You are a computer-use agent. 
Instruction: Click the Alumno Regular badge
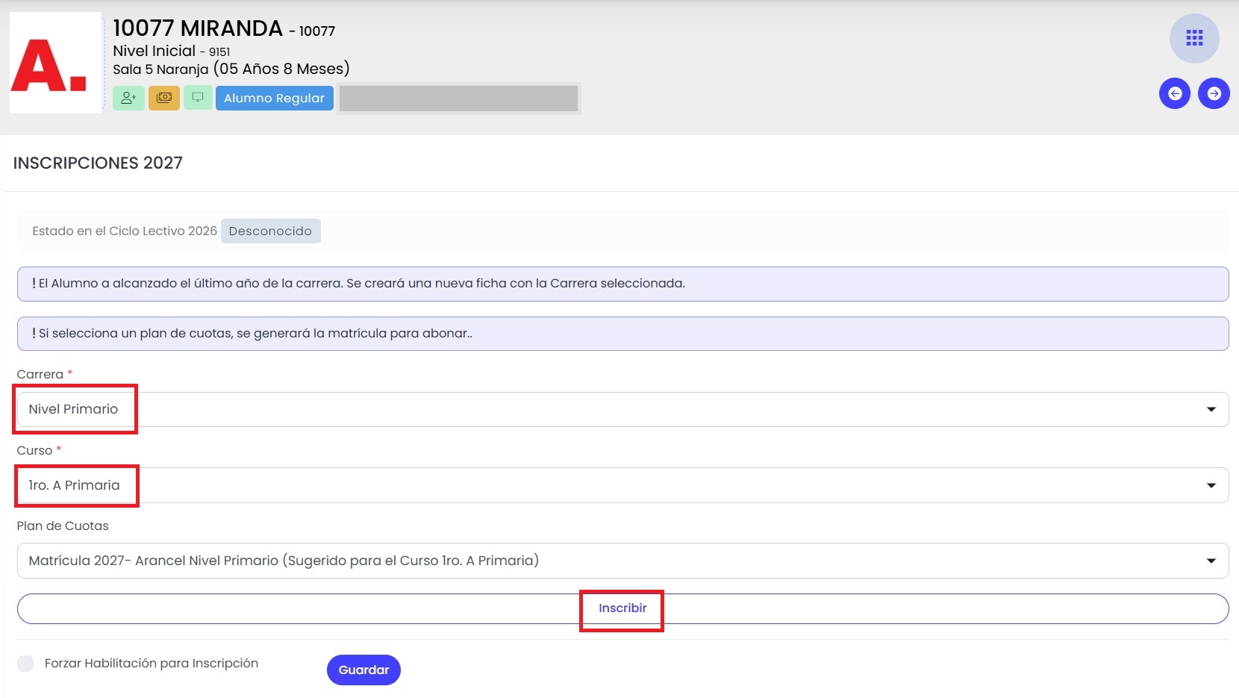tap(274, 98)
